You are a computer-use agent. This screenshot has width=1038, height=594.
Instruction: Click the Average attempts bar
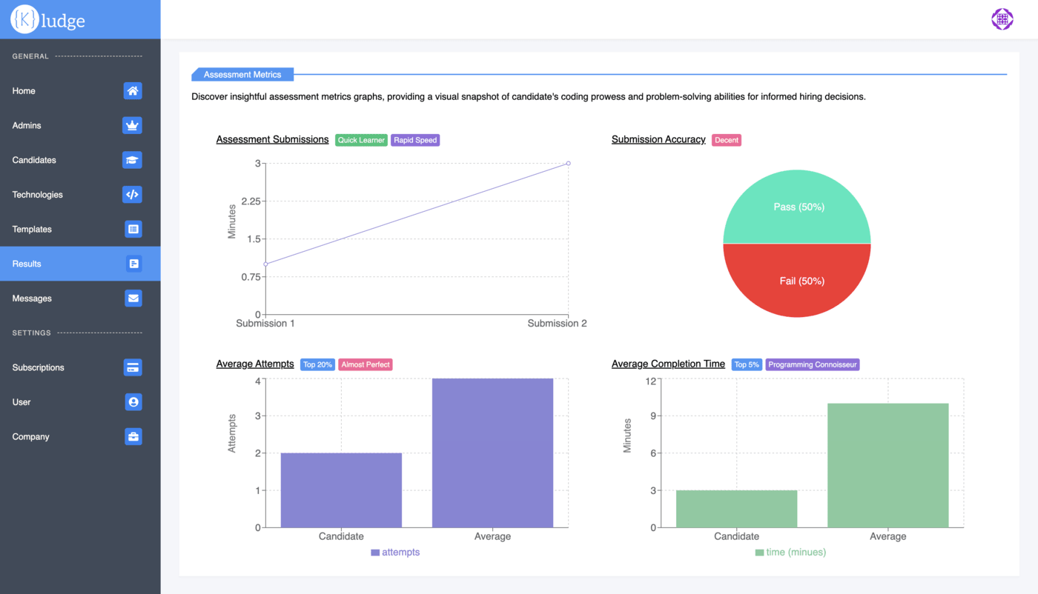point(492,453)
